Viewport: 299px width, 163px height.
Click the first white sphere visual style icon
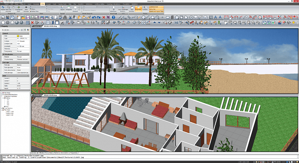tap(3, 23)
